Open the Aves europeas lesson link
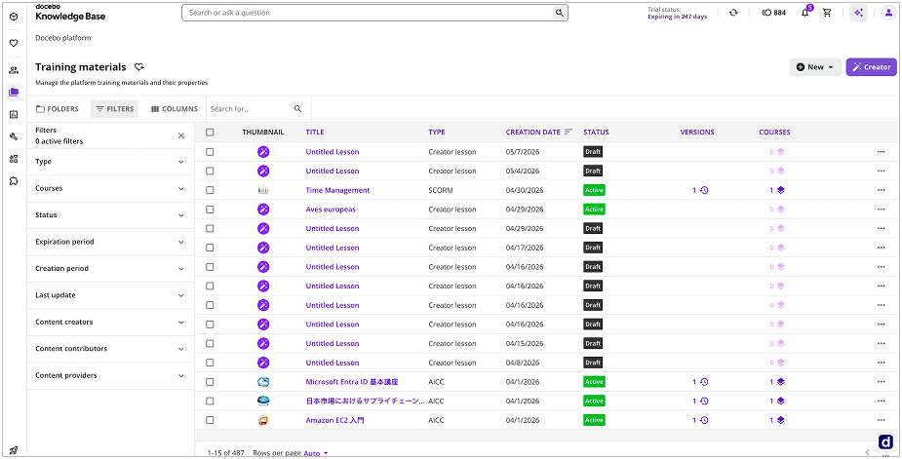The image size is (902, 459). tap(331, 210)
